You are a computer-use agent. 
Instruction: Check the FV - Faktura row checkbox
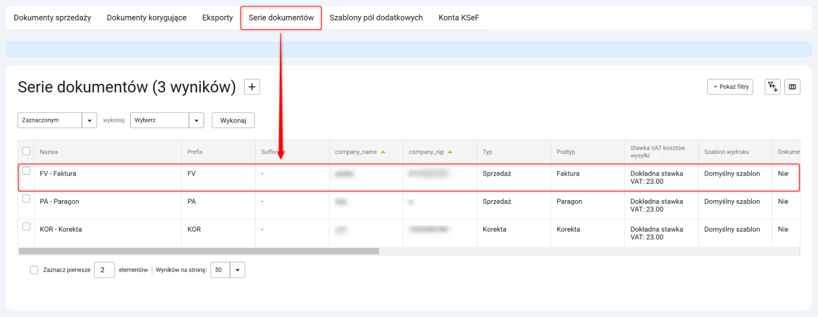[26, 171]
